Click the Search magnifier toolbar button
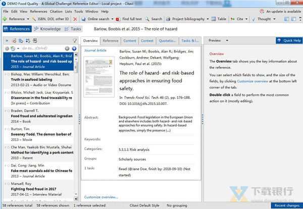Viewport: 303px width, 209px height. [155, 19]
